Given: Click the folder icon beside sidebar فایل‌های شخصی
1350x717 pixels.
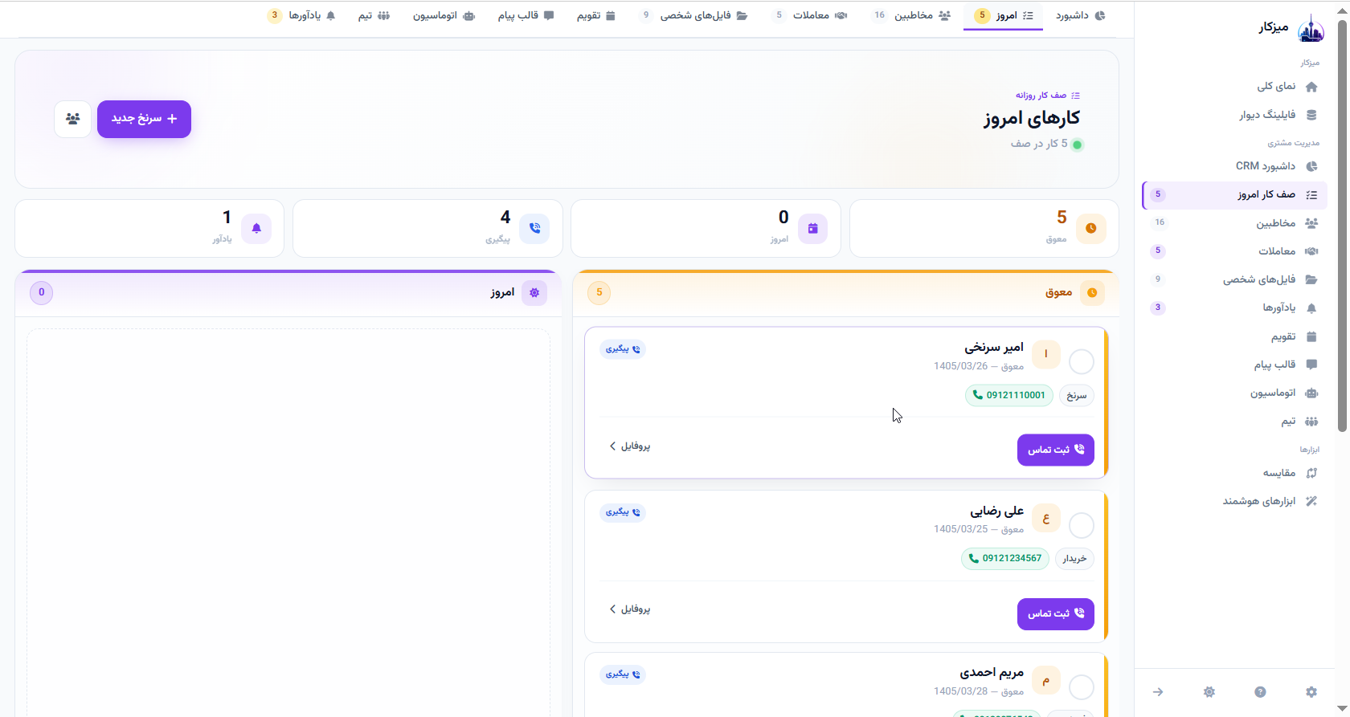Looking at the screenshot, I should [1311, 279].
